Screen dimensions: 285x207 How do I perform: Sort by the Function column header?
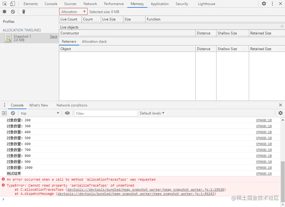215,19
